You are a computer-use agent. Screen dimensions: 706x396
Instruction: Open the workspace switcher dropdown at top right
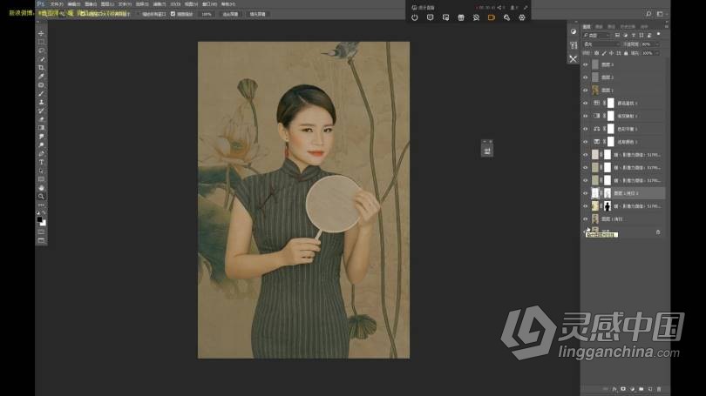pyautogui.click(x=660, y=14)
